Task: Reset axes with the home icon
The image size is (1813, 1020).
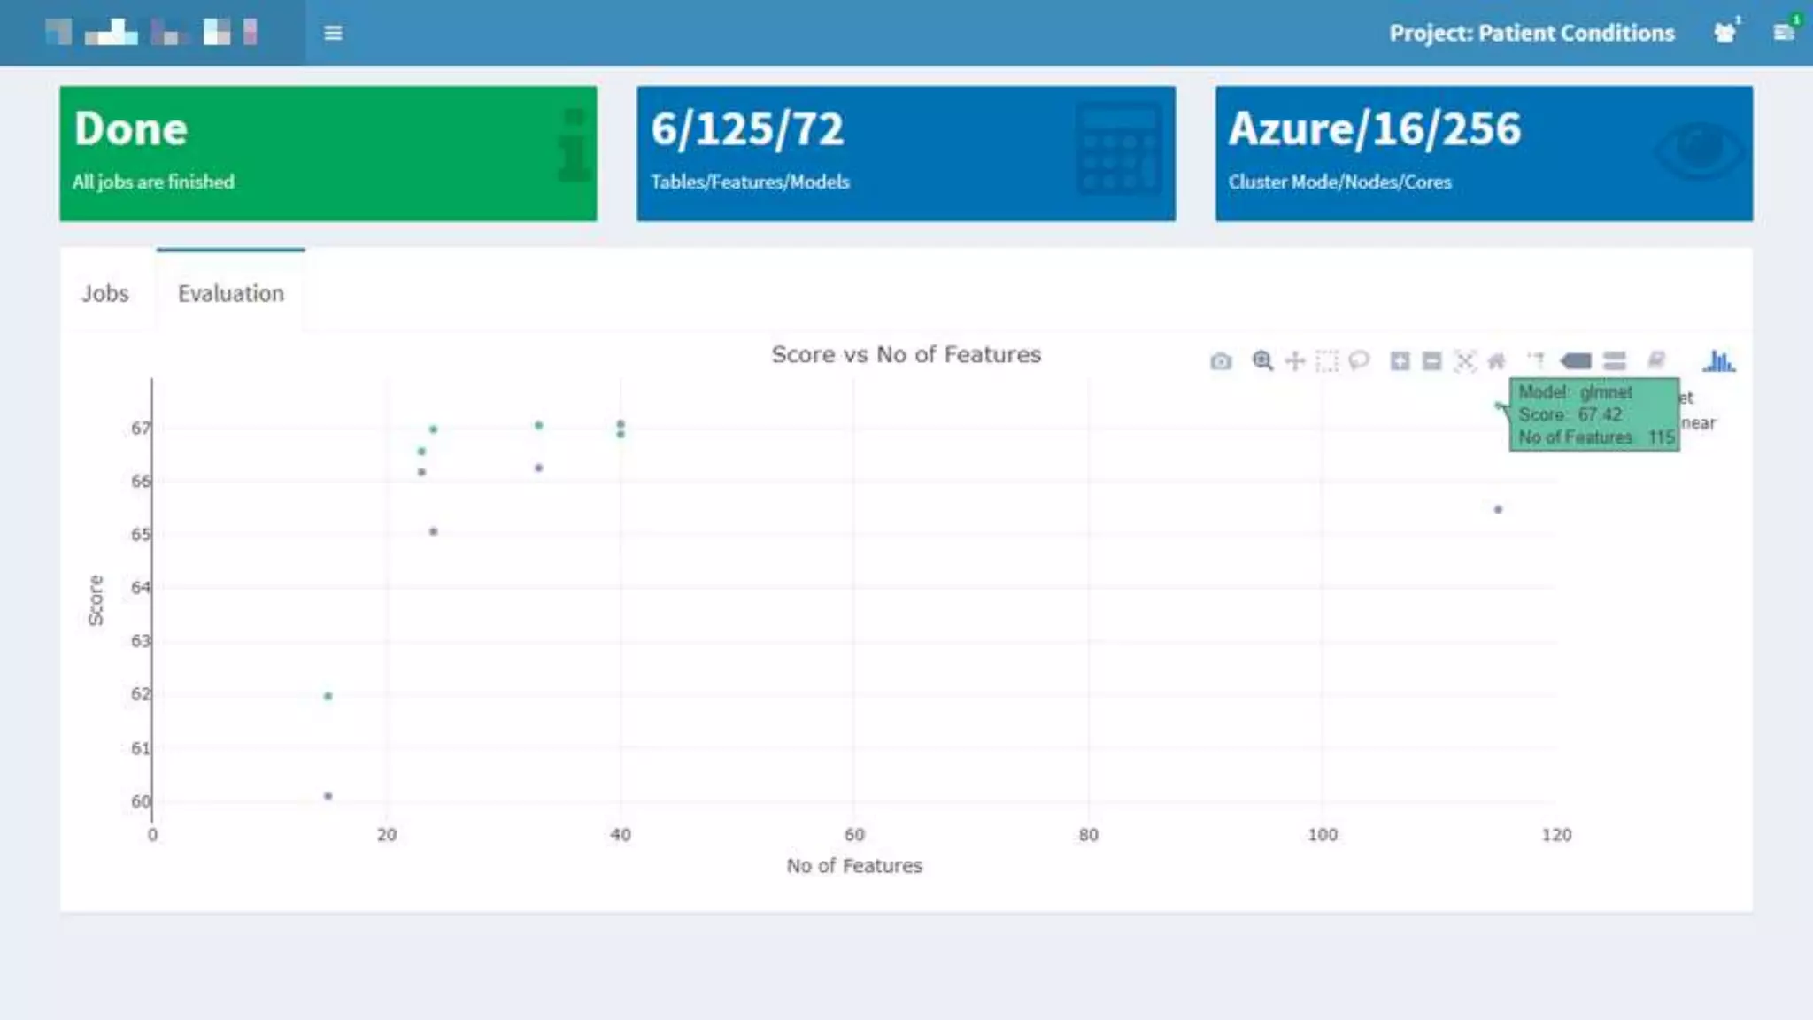Action: coord(1497,361)
